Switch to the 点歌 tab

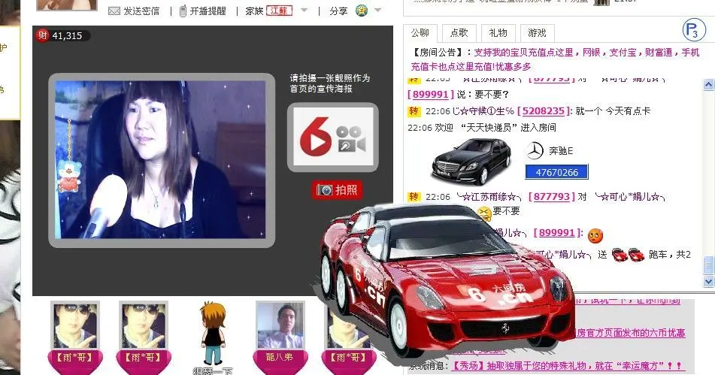pyautogui.click(x=459, y=33)
